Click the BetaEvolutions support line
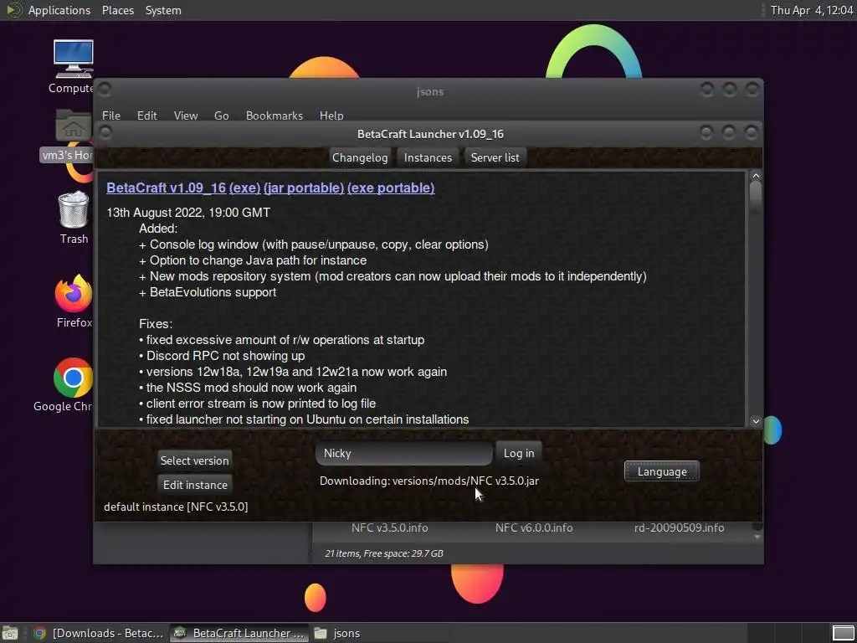857x643 pixels. click(208, 292)
